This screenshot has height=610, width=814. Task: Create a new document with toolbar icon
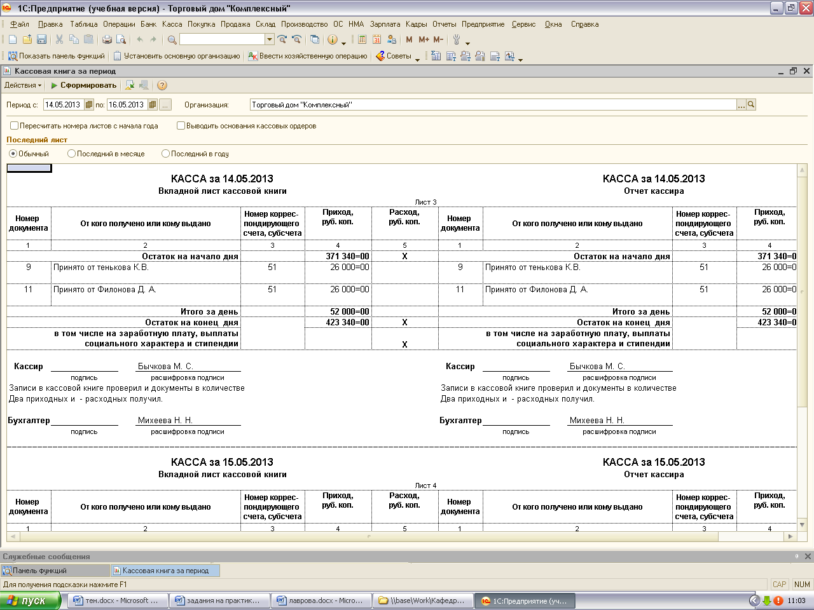coord(13,39)
